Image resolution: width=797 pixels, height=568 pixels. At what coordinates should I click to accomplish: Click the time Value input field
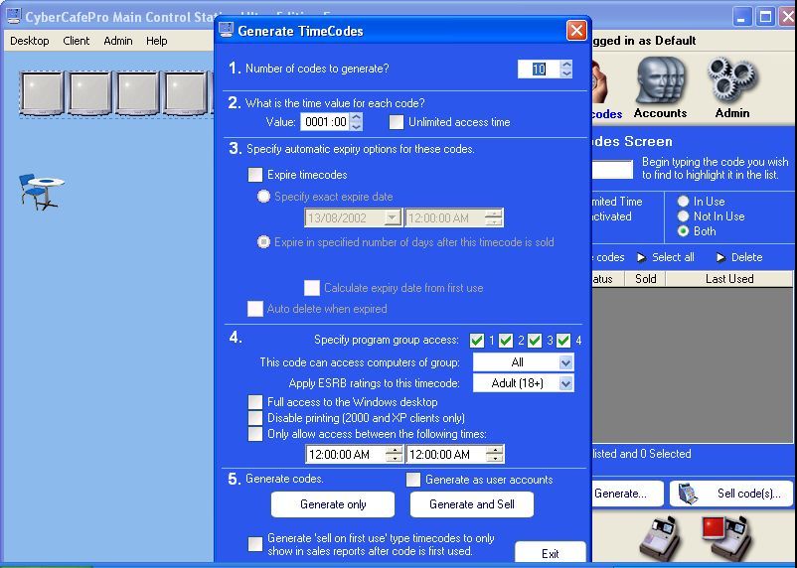(325, 122)
